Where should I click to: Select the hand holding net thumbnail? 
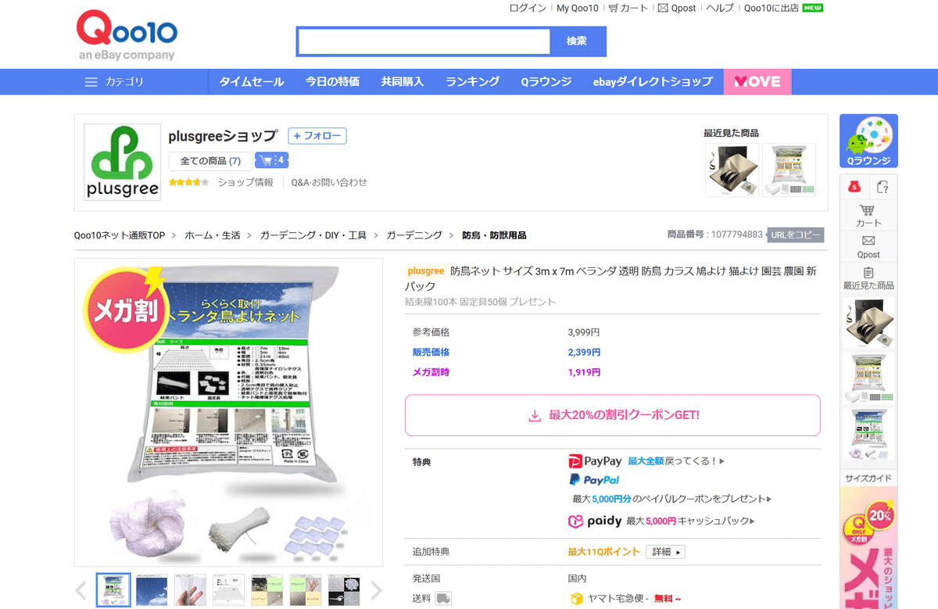point(190,590)
